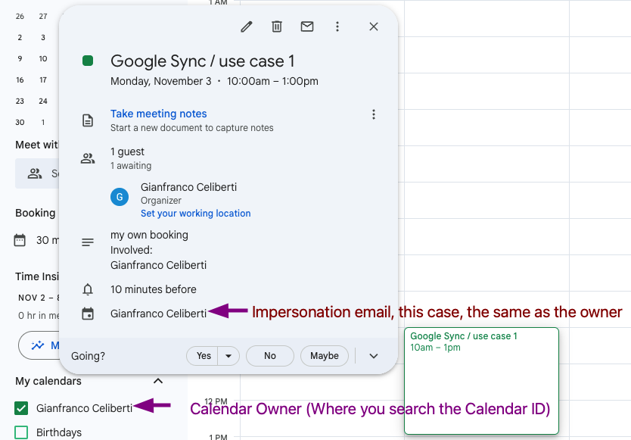Click Set your working location link
This screenshot has height=440, width=631.
pyautogui.click(x=195, y=213)
